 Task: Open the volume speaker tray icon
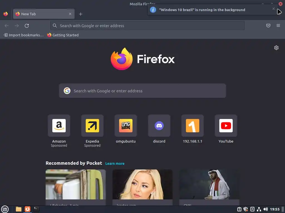[266, 209]
